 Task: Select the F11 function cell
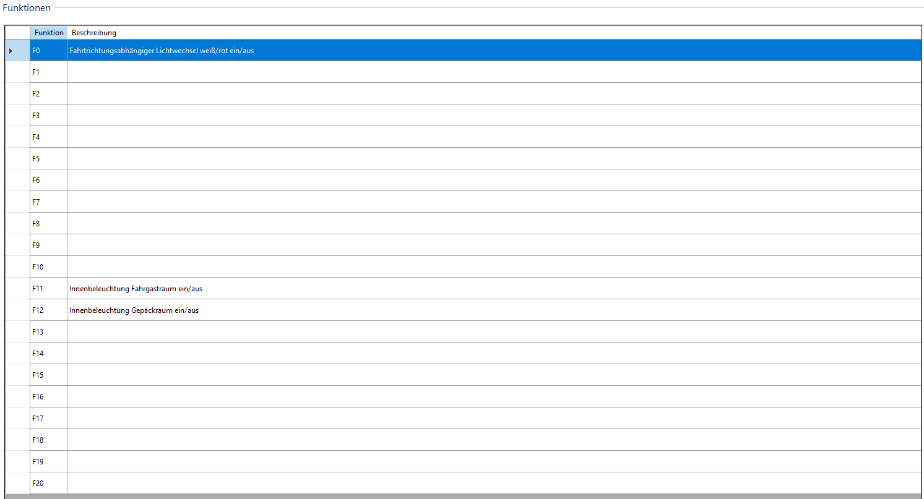[48, 289]
